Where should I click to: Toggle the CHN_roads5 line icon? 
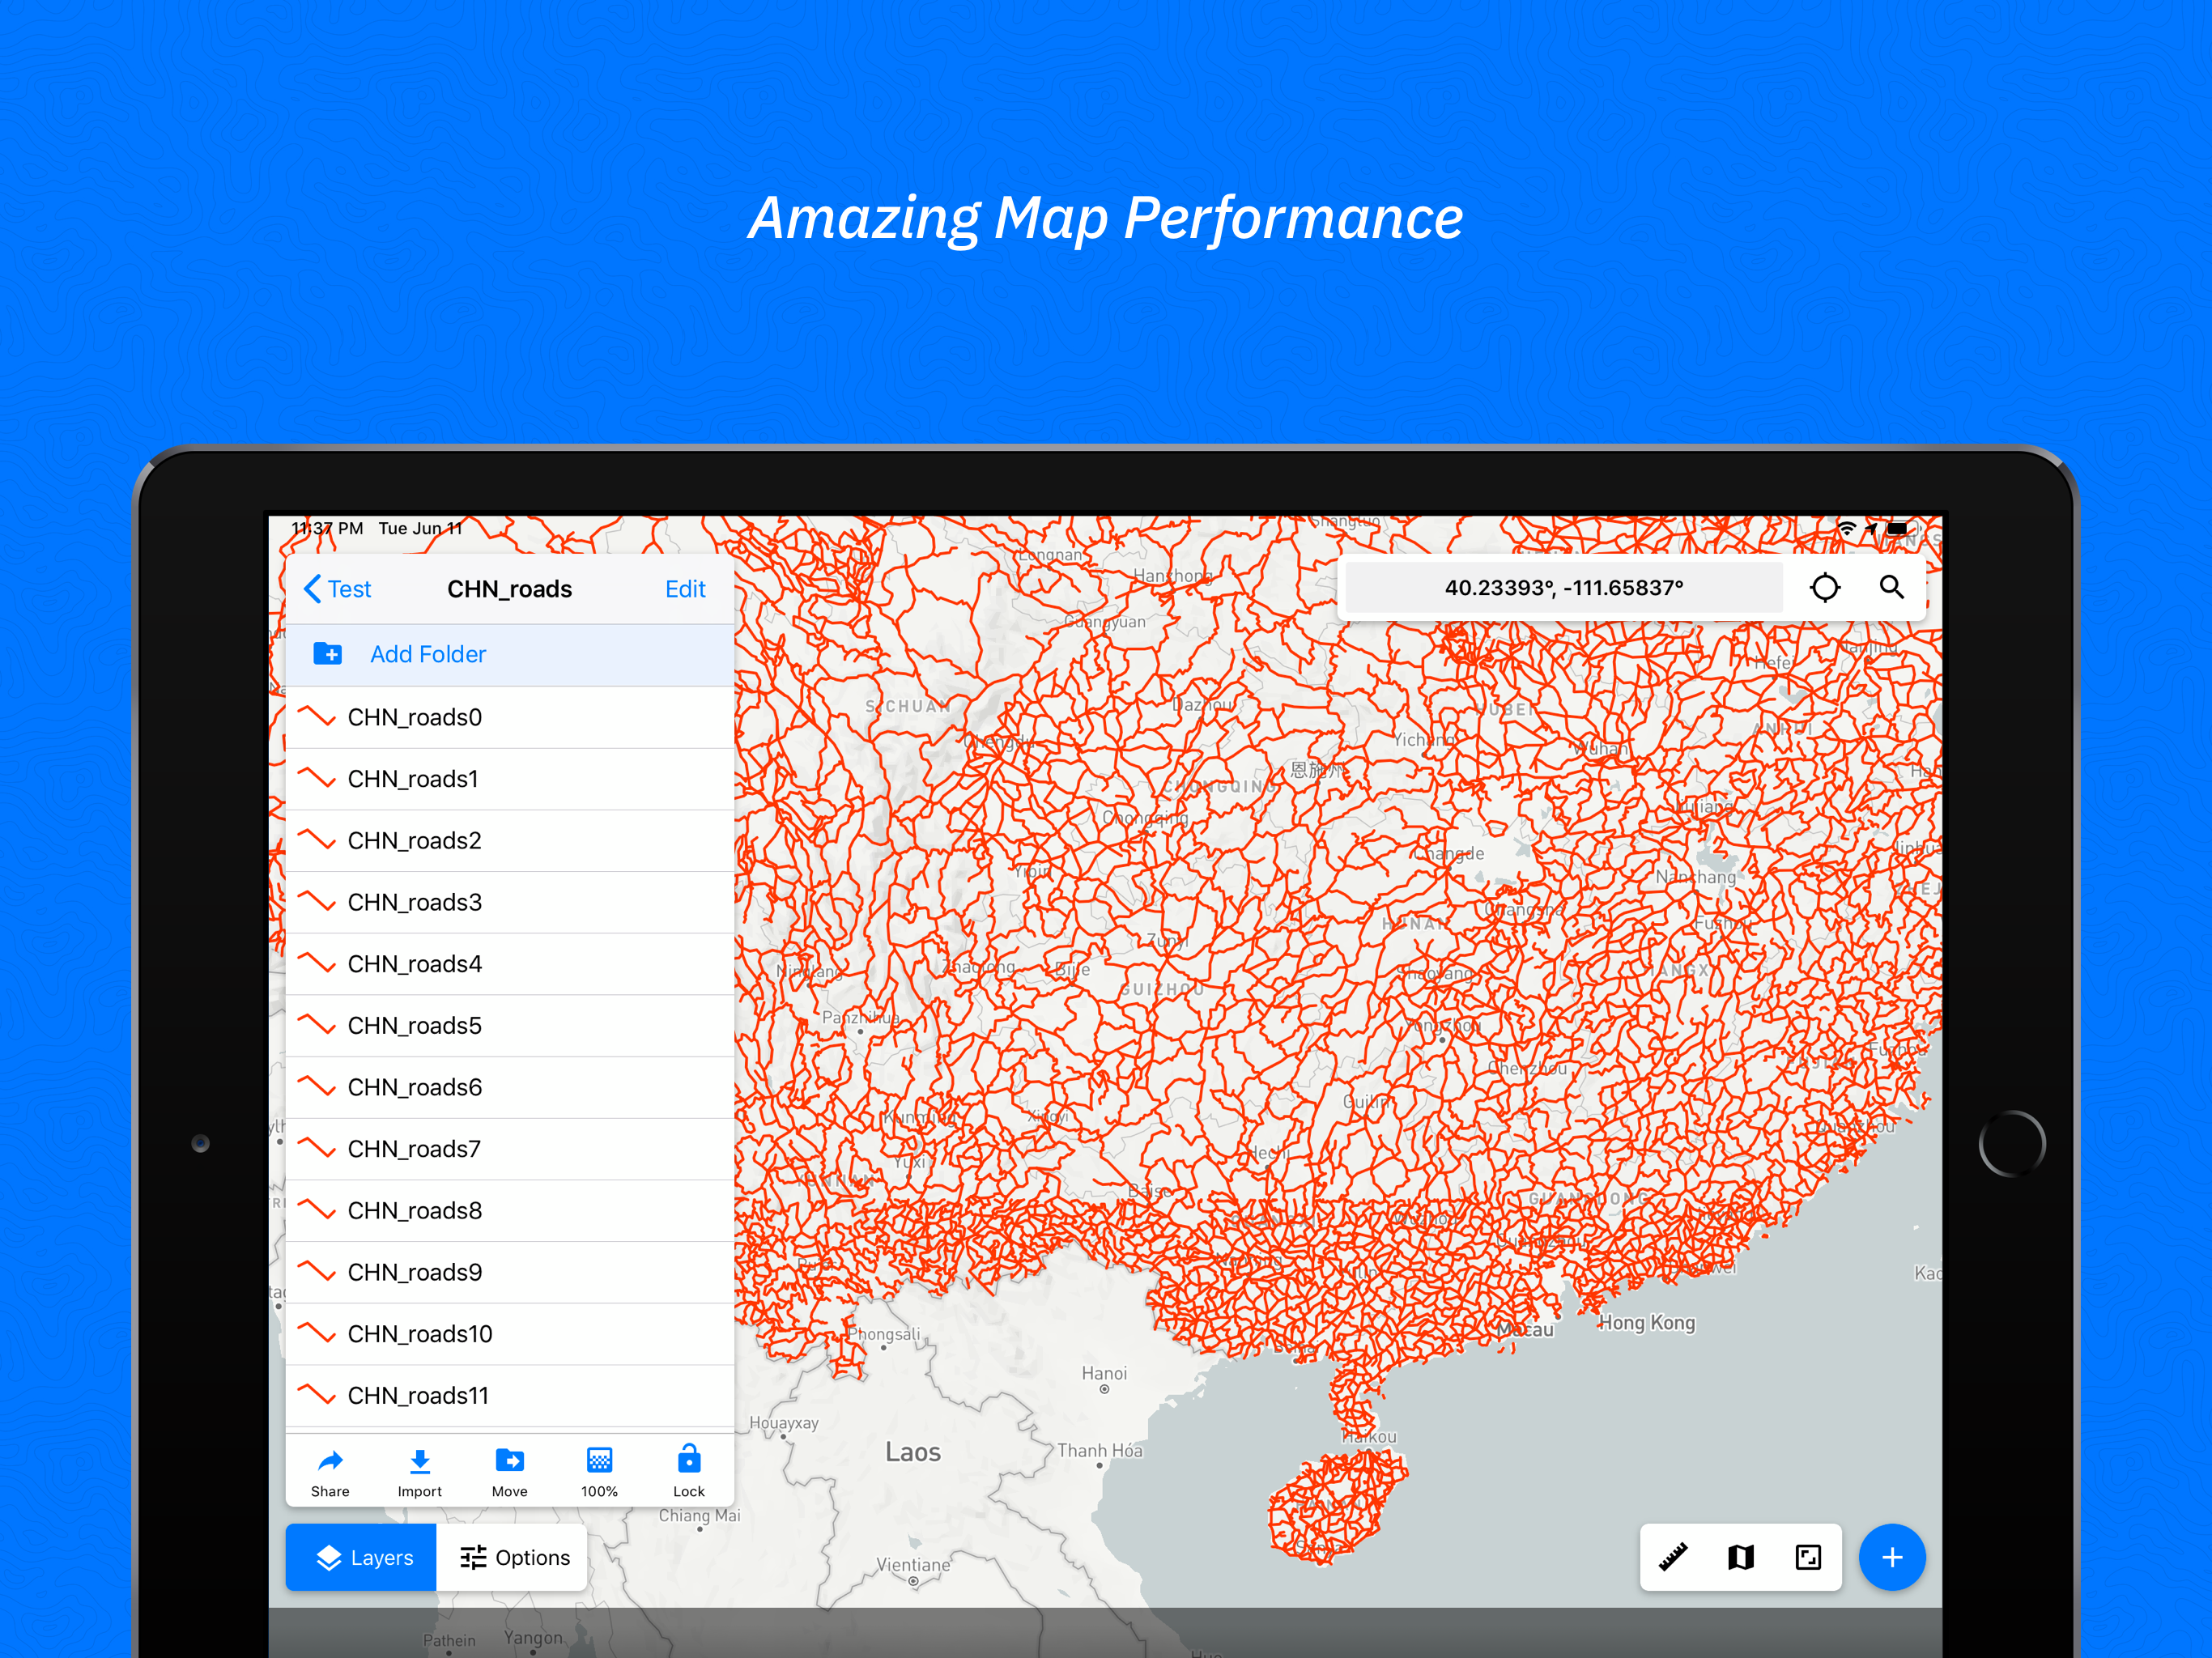tap(317, 1025)
